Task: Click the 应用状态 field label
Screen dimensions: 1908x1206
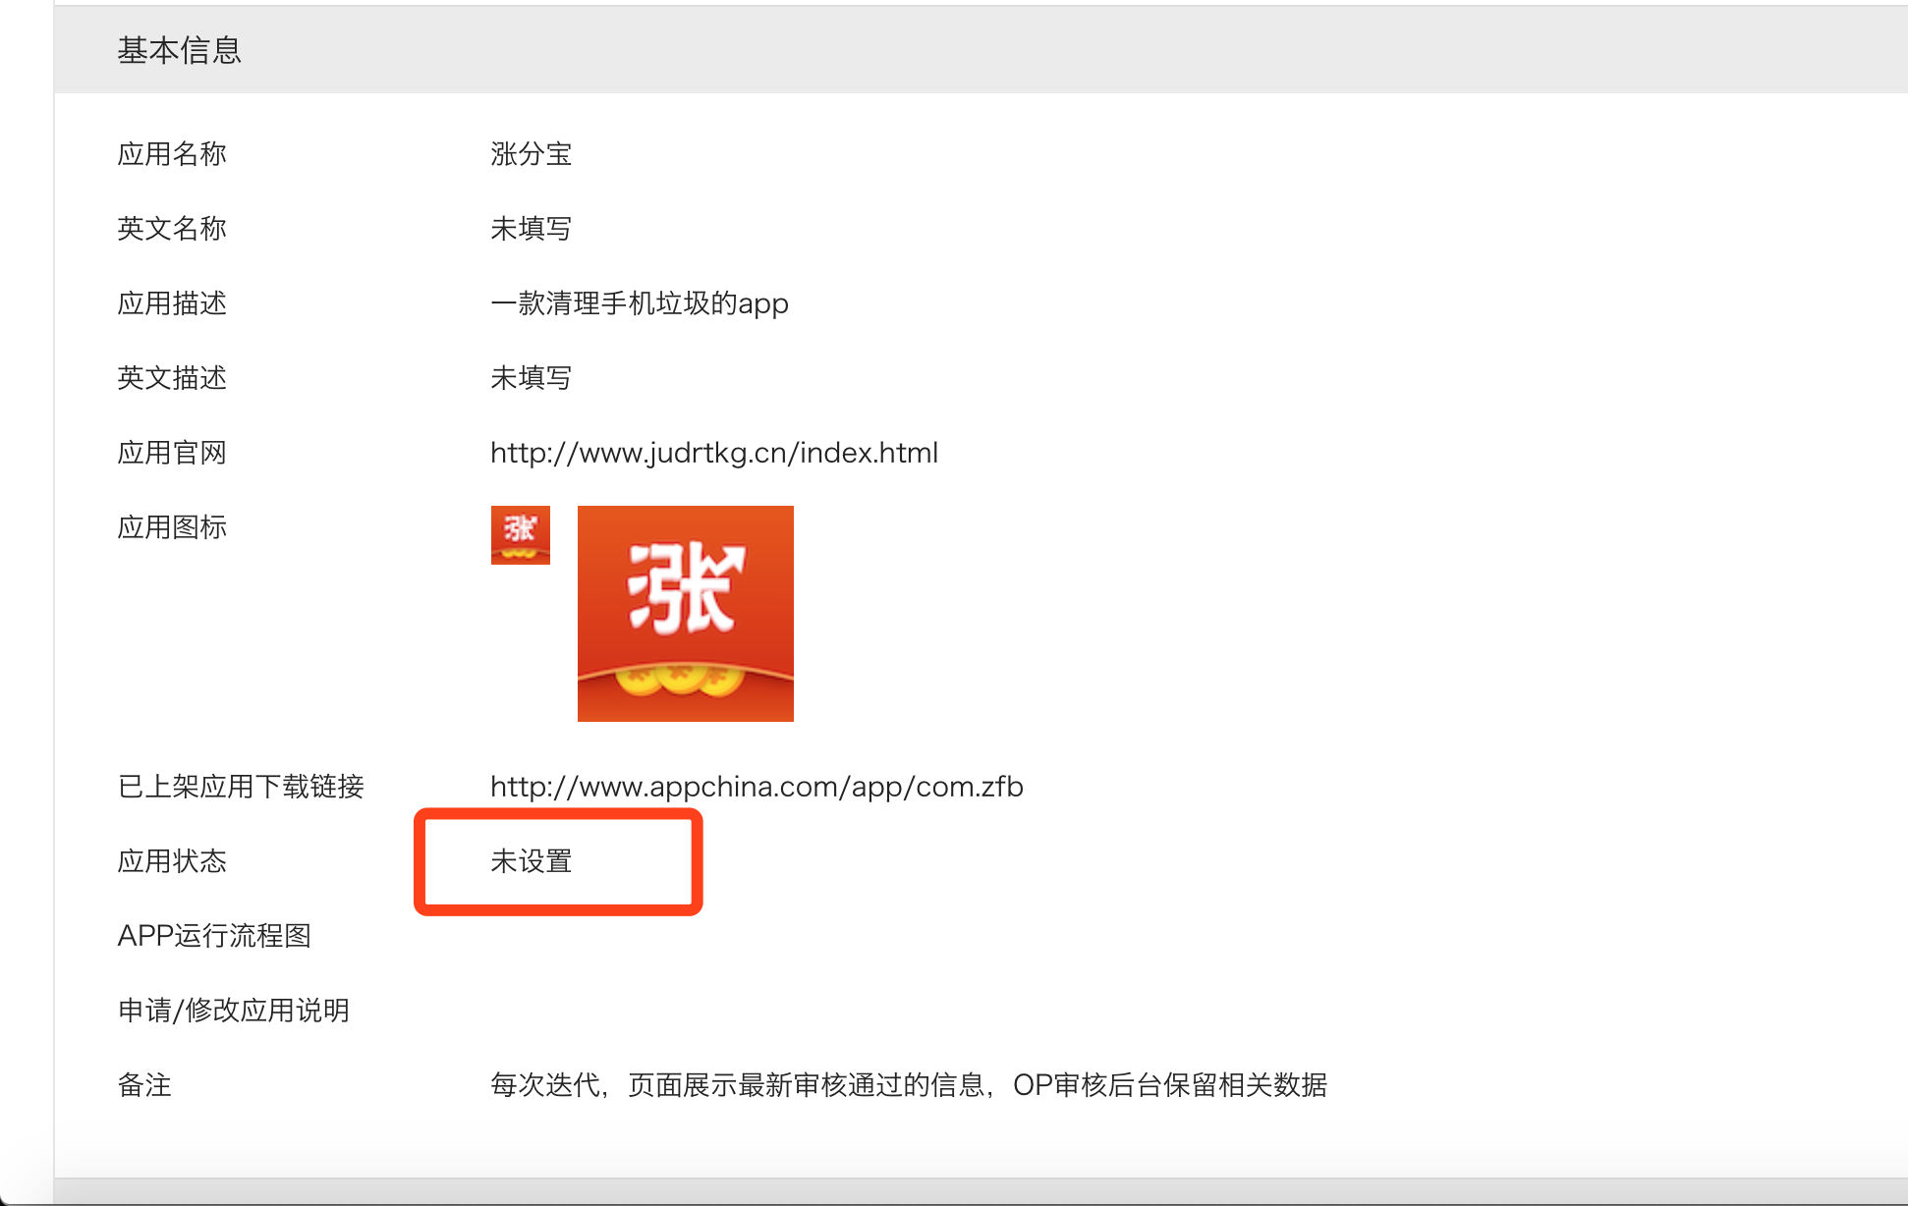Action: coord(172,861)
